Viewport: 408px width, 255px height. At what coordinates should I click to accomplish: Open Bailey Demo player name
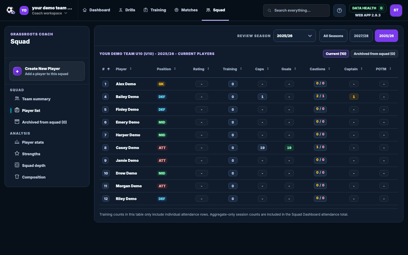click(127, 97)
